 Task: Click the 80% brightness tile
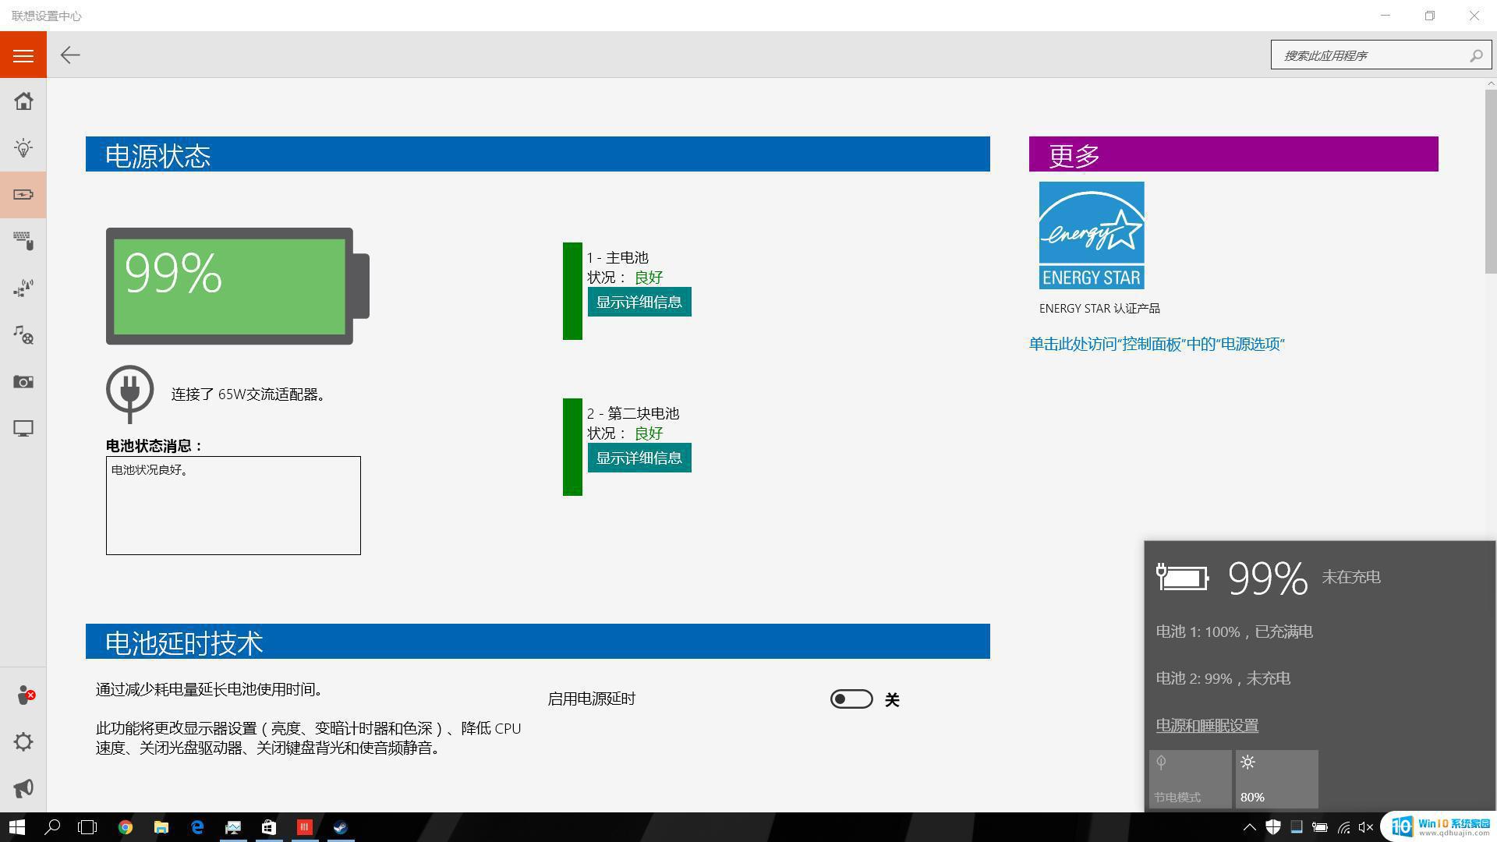pyautogui.click(x=1277, y=779)
